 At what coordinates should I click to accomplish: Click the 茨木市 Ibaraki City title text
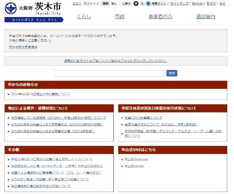coord(48,8)
